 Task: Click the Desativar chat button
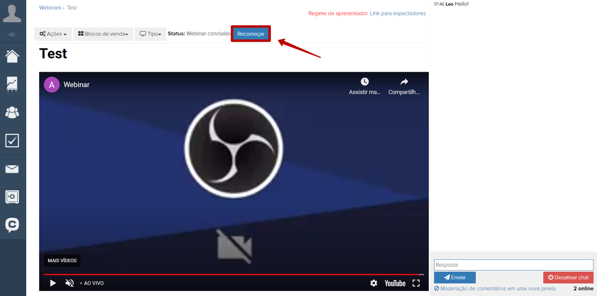click(x=568, y=278)
